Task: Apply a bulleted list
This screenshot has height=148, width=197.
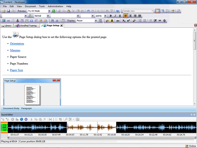Action: [145, 21]
